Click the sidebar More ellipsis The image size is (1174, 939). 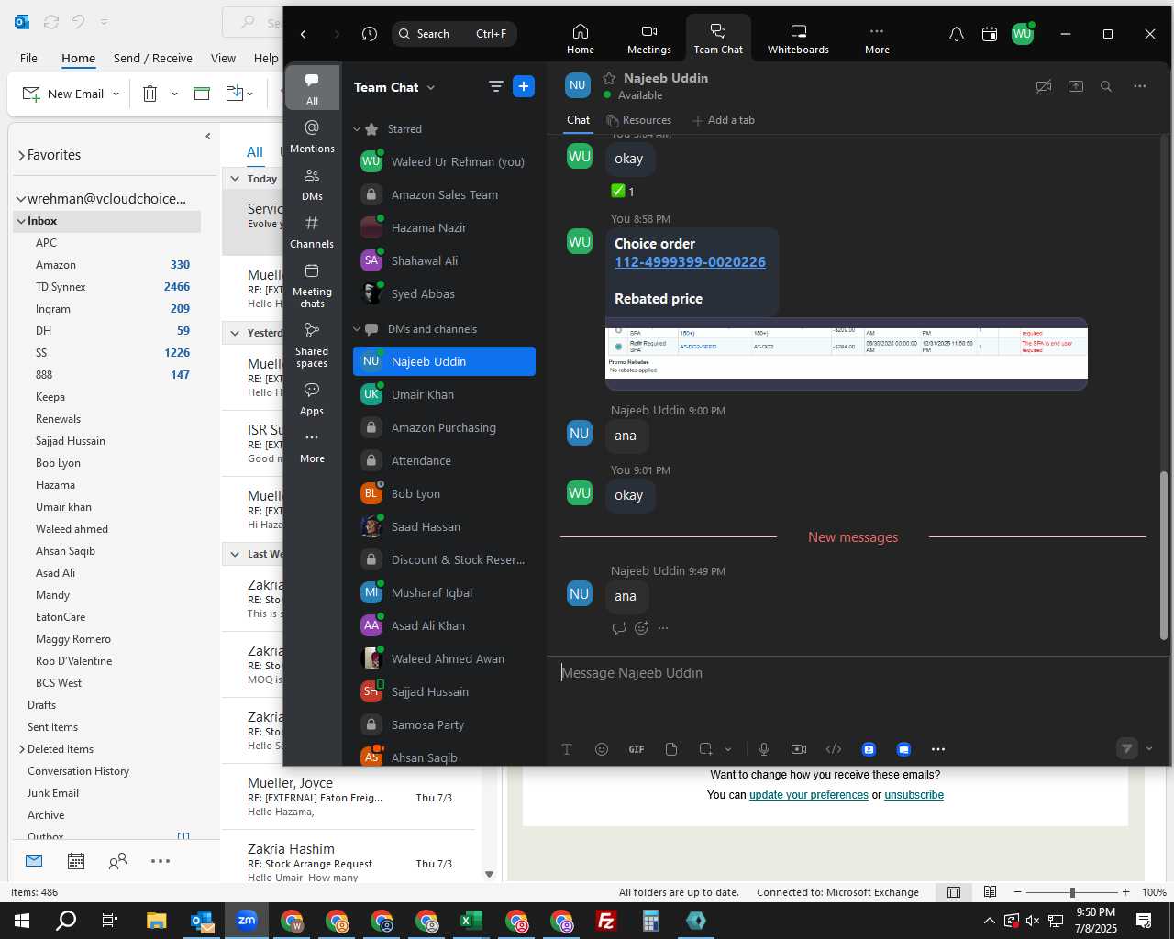tap(312, 446)
